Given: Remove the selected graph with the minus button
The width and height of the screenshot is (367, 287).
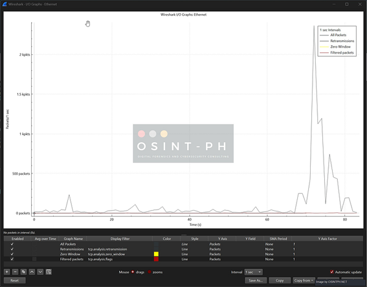Looking at the screenshot, I should point(15,272).
